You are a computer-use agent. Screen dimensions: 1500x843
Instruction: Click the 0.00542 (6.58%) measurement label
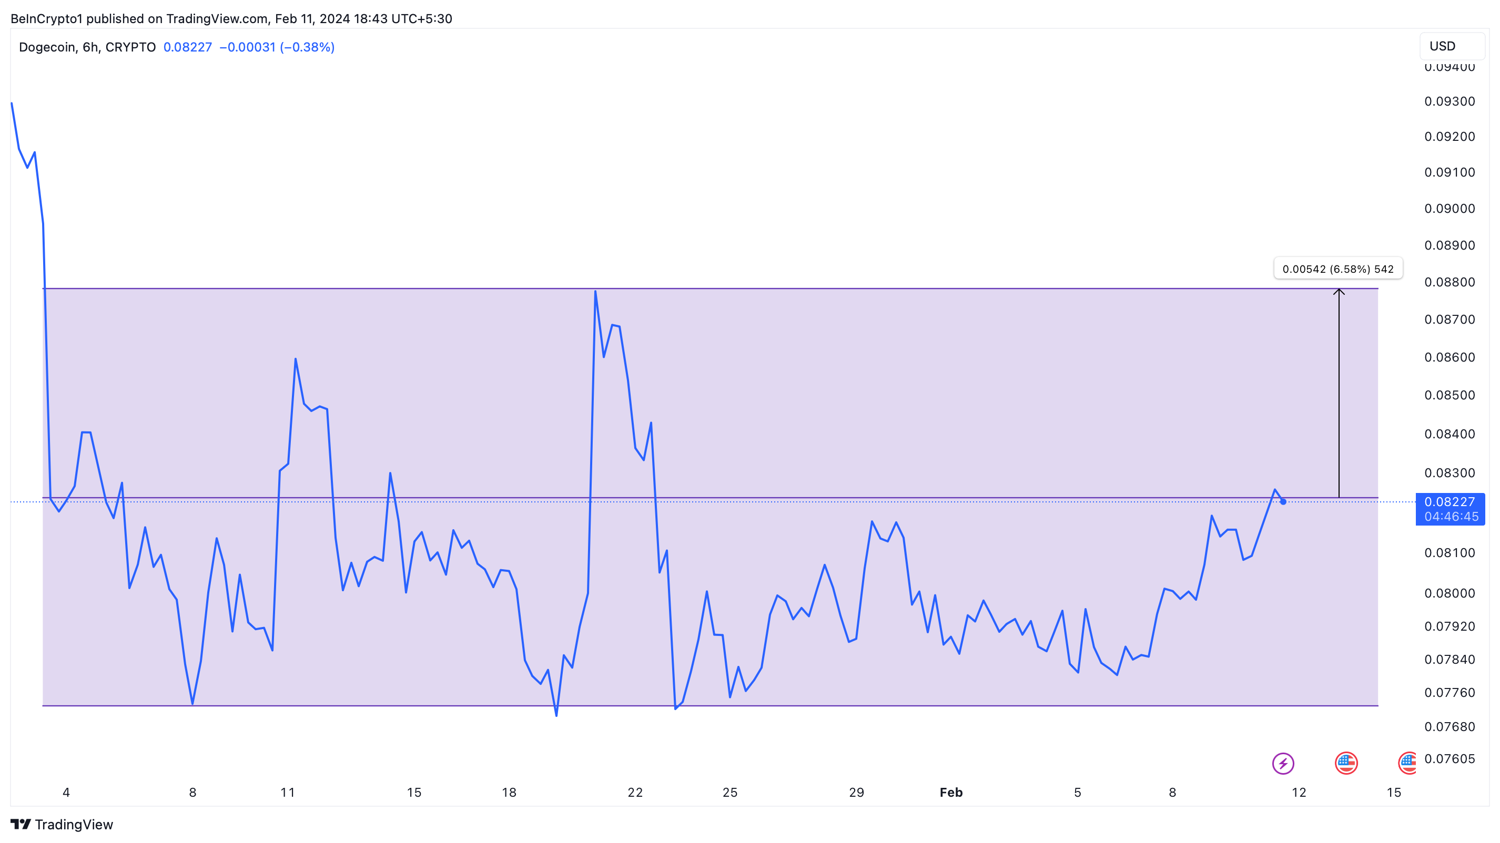(1337, 269)
